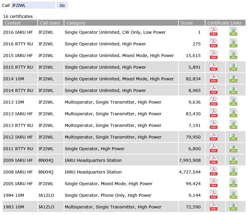This screenshot has width=250, height=215.
Task: Open PDF certificate for 2013 RTTY RU
Action: click(x=214, y=125)
